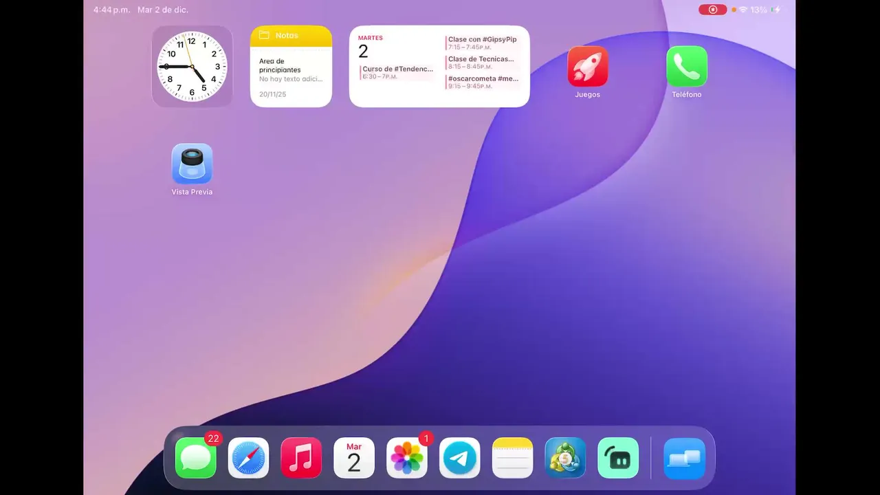Open the green Streamlabs app in the dock
880x495 pixels.
[618, 458]
